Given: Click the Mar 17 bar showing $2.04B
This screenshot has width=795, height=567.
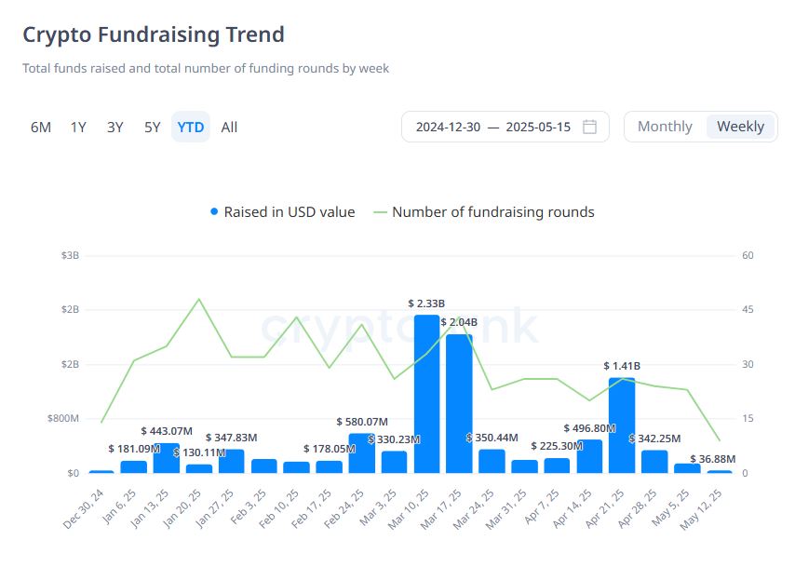Looking at the screenshot, I should pyautogui.click(x=459, y=403).
